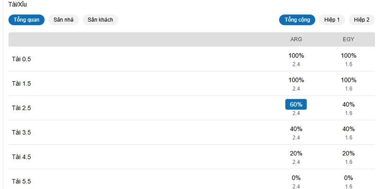379x189 pixels.
Task: Click the highlighted 60% ARG badge
Action: tap(296, 104)
